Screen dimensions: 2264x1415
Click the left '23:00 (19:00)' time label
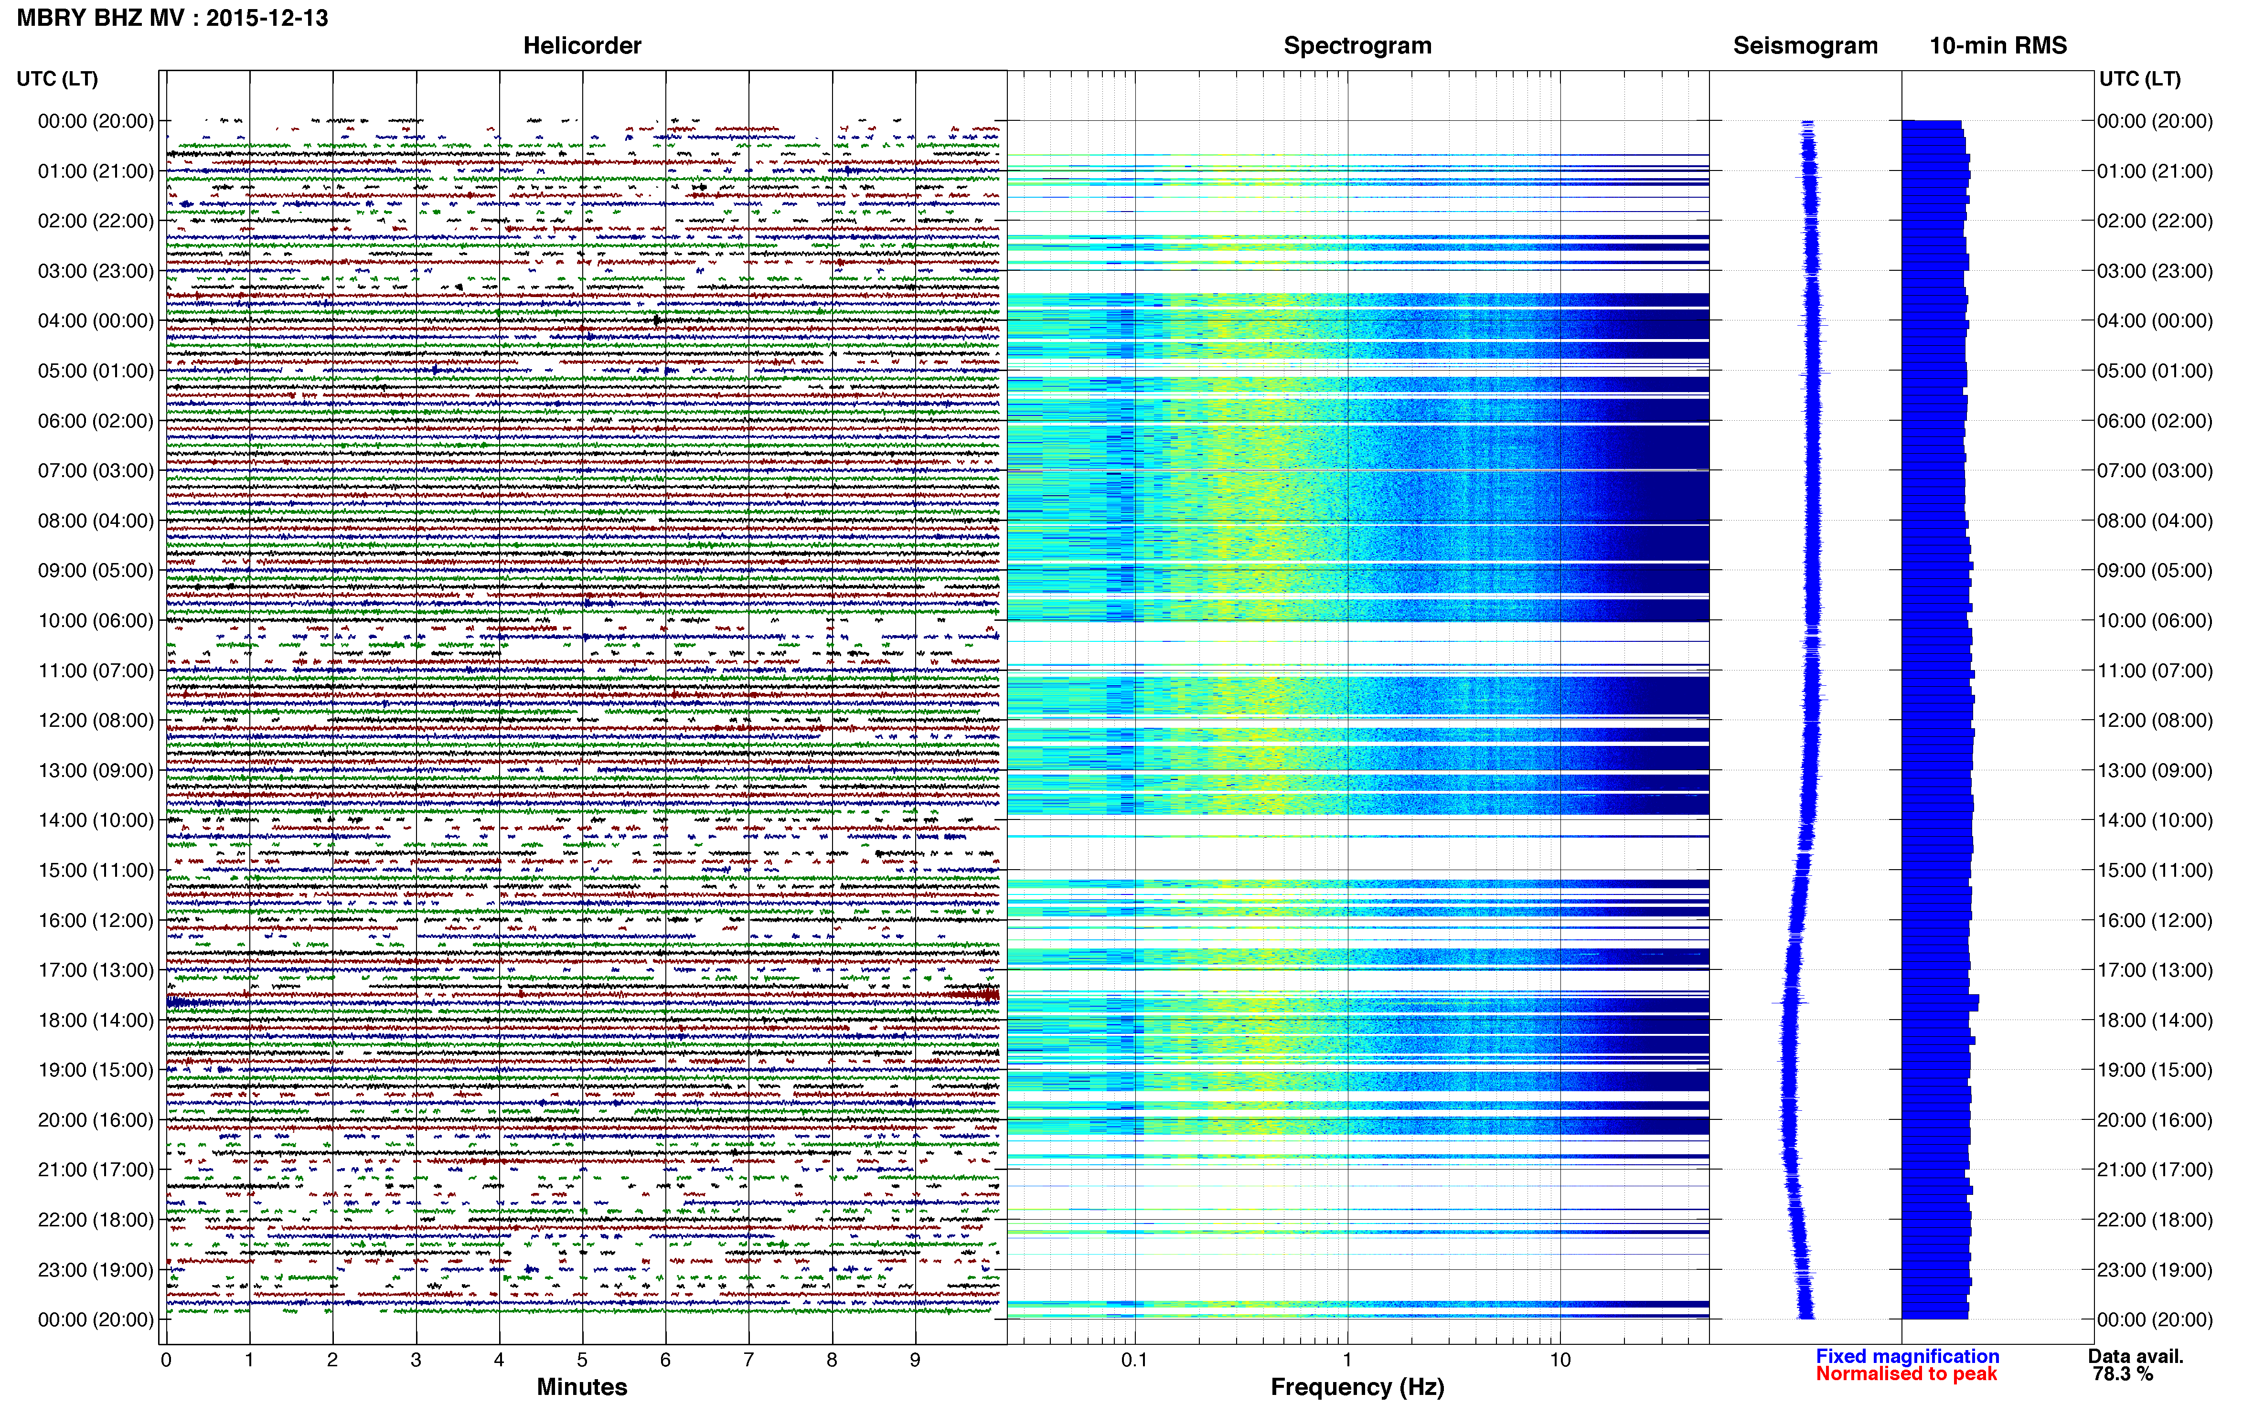pos(96,1270)
